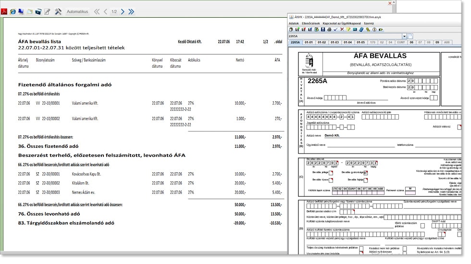Click the printer icon in ÁNYK toolbar
Screen dimensions: 471x264
(329, 30)
